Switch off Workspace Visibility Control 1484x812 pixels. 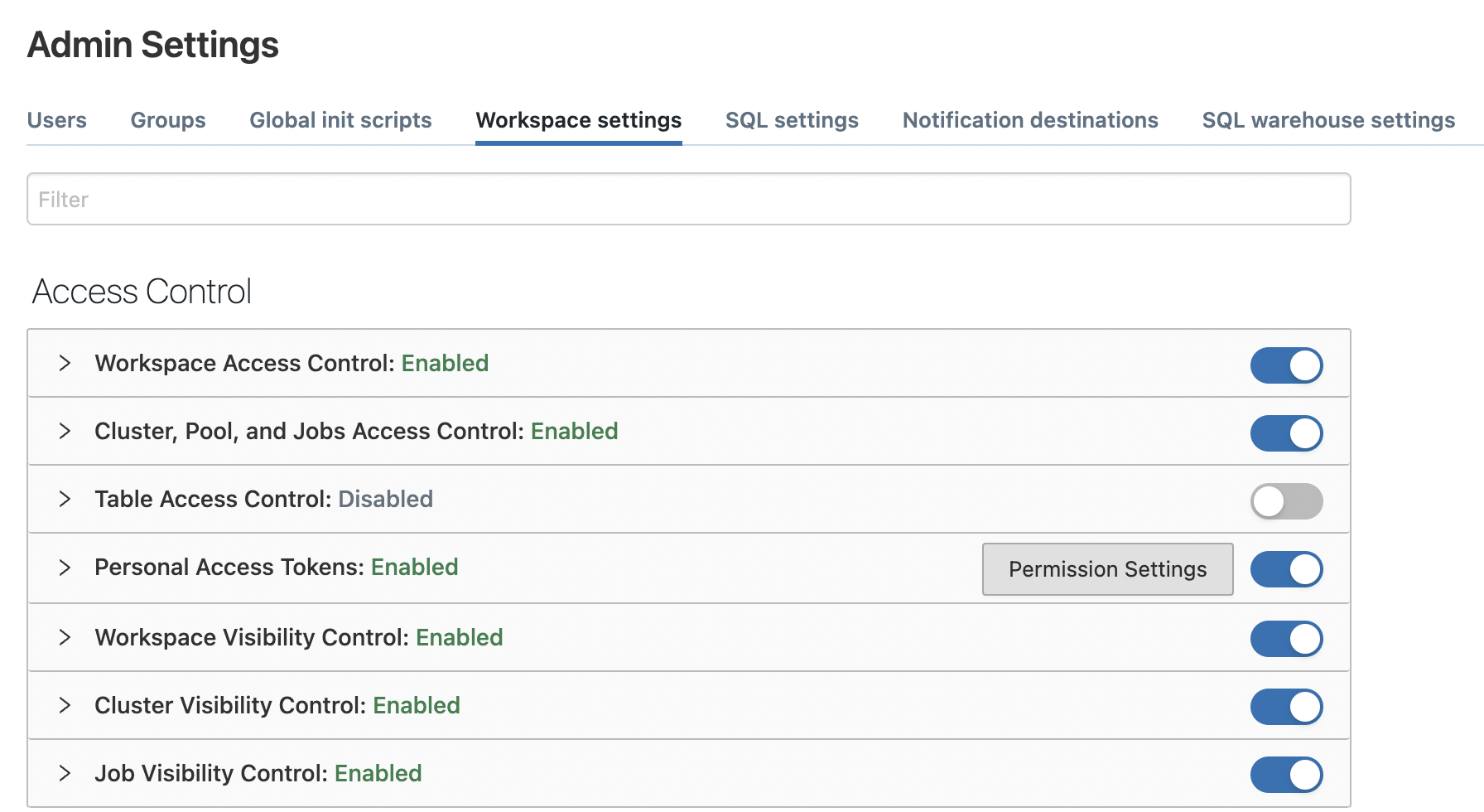tap(1286, 639)
